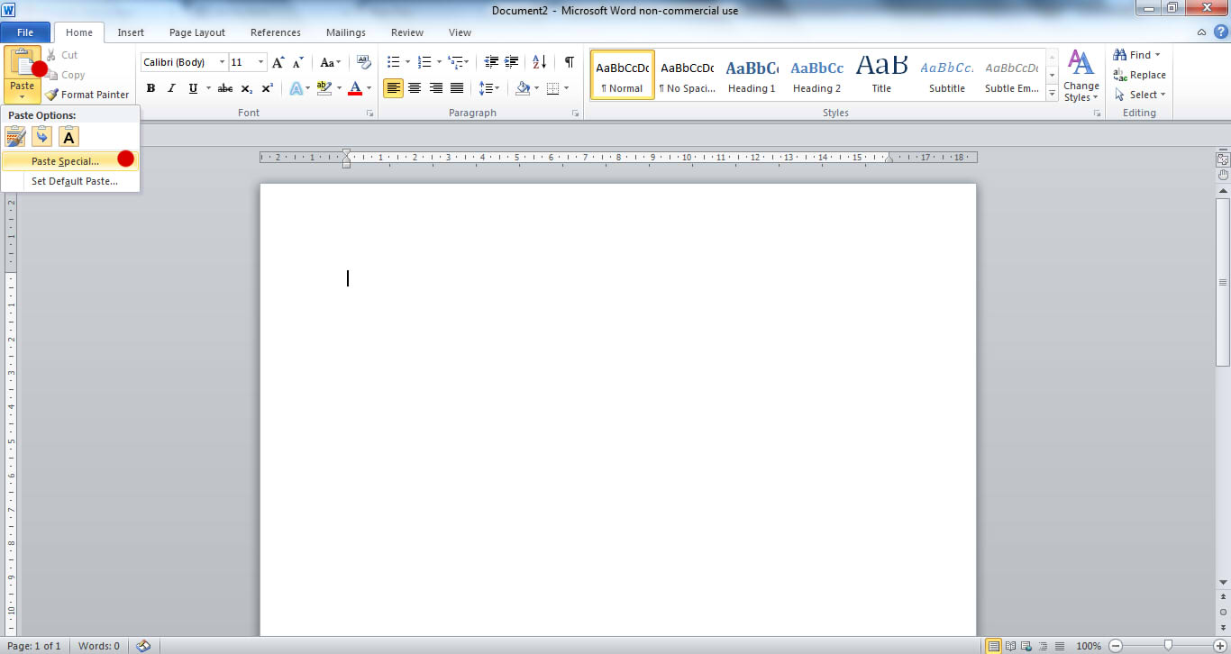
Task: Toggle Bold formatting
Action: point(150,89)
